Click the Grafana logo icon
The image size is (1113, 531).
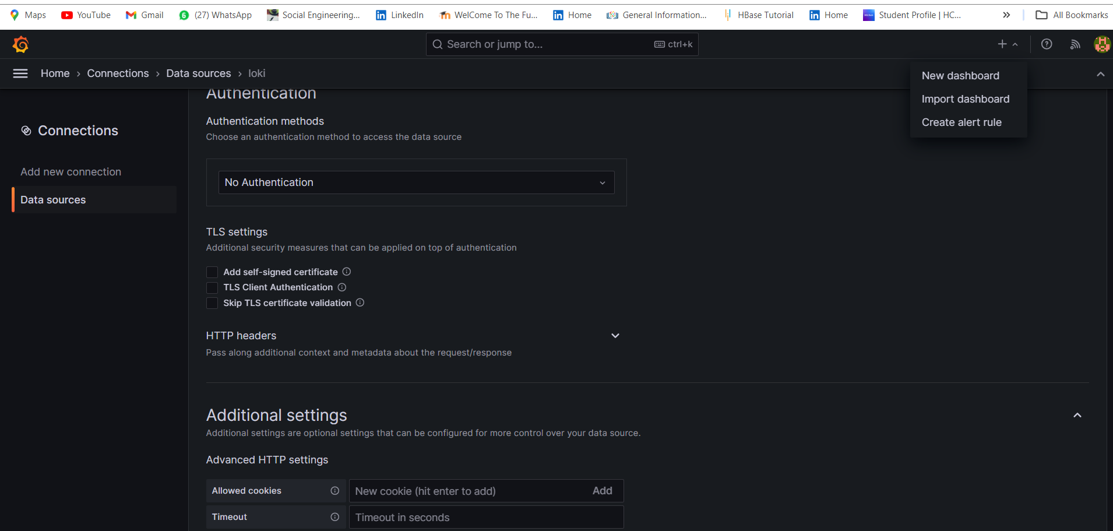(x=21, y=44)
